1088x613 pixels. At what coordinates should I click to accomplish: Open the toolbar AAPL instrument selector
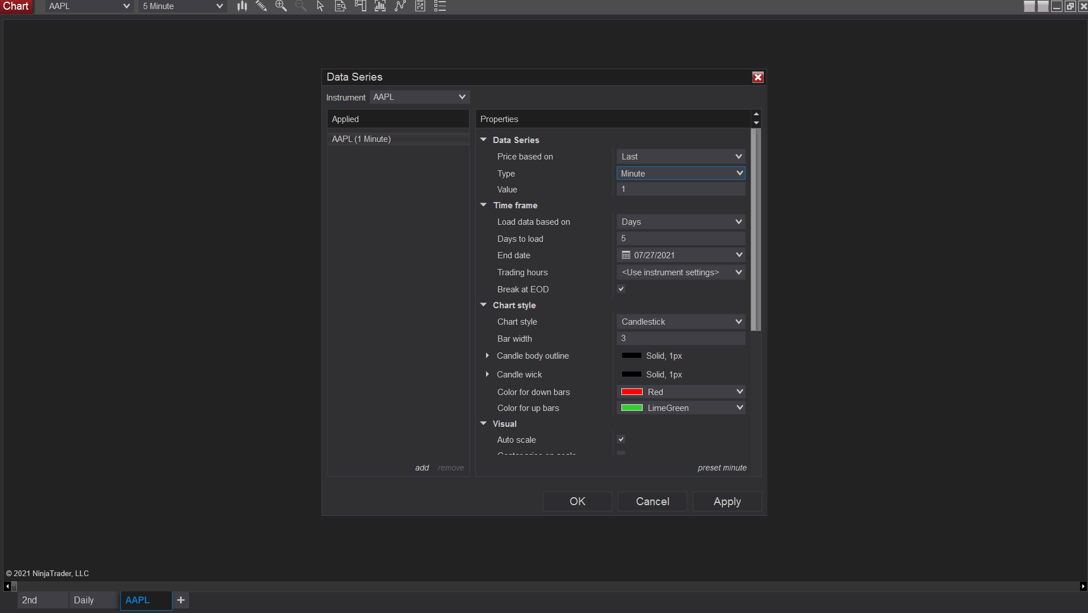(90, 6)
